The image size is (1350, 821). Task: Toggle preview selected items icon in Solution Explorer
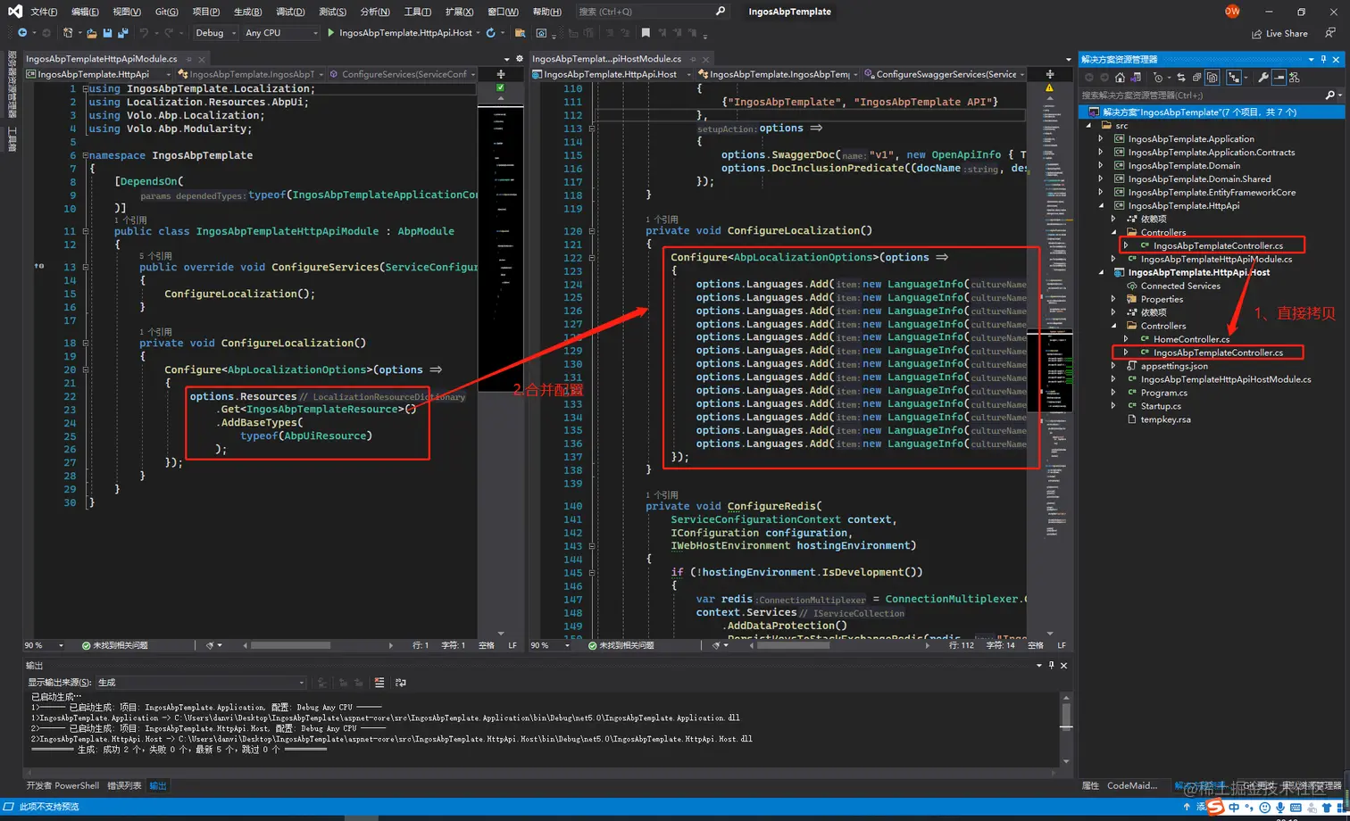(1279, 78)
